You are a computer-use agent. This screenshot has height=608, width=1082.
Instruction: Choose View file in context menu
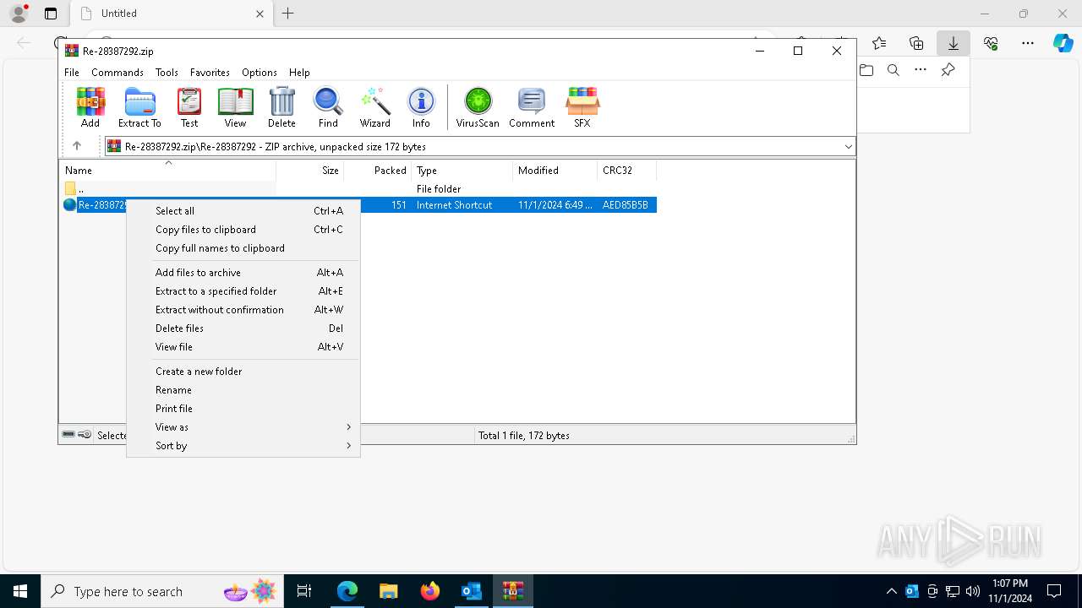[243, 347]
